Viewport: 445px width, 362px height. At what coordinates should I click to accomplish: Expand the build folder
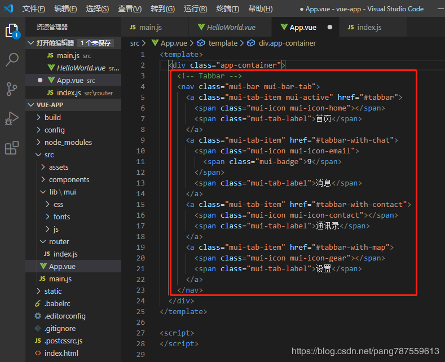click(39, 117)
